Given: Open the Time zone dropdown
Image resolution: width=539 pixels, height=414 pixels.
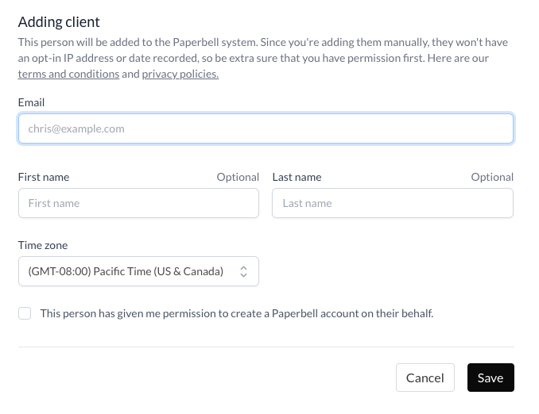Looking at the screenshot, I should click(138, 271).
